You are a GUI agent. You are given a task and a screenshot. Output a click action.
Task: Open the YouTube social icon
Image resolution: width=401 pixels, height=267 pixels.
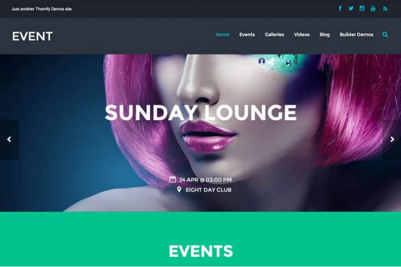pos(373,9)
